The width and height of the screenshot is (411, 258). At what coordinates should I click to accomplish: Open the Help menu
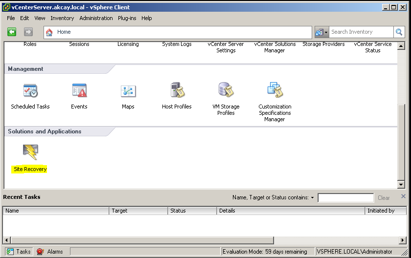(x=146, y=18)
